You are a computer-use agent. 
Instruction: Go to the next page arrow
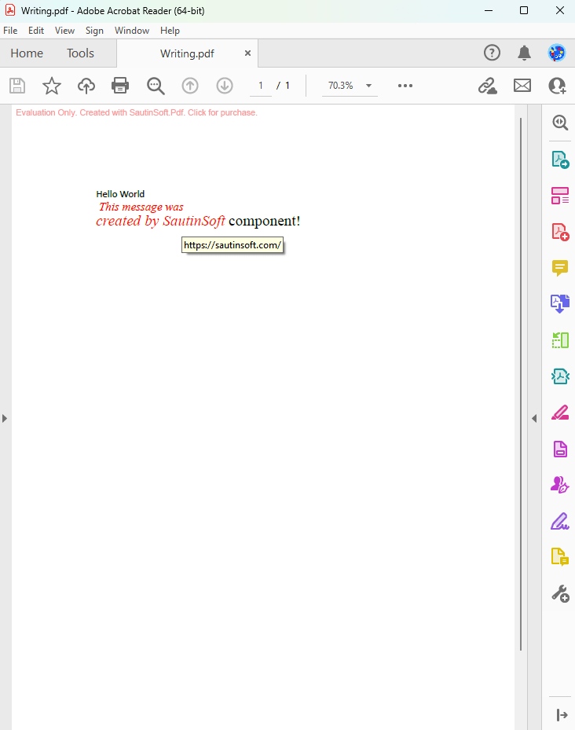225,86
